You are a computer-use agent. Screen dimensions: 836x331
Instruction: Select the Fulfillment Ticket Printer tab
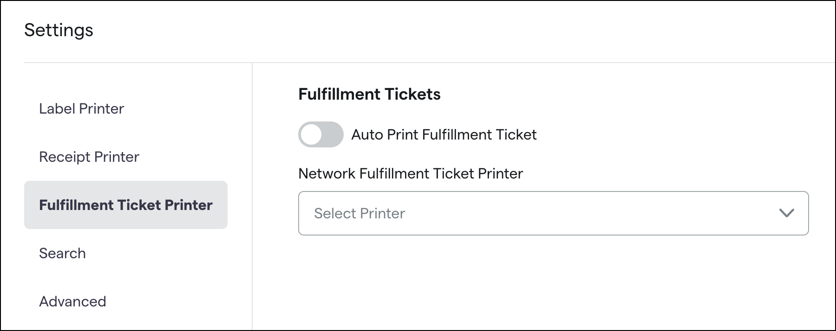[126, 205]
